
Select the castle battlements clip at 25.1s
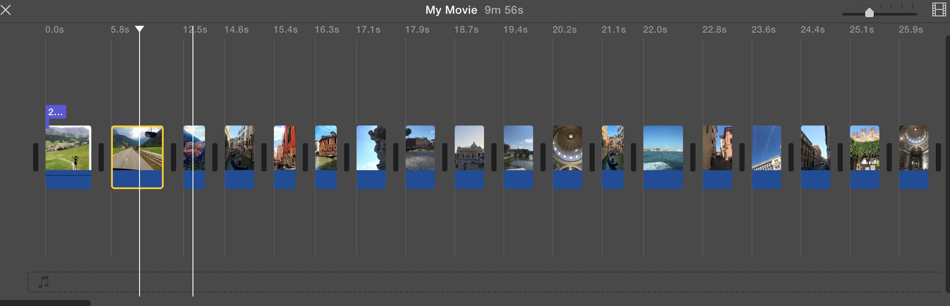click(x=865, y=157)
